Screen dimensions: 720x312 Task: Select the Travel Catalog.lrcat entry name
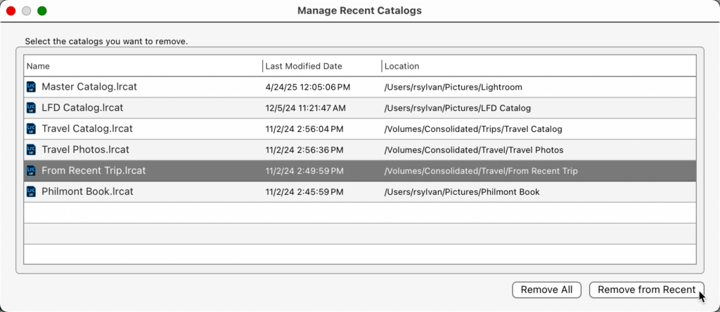[x=87, y=129]
